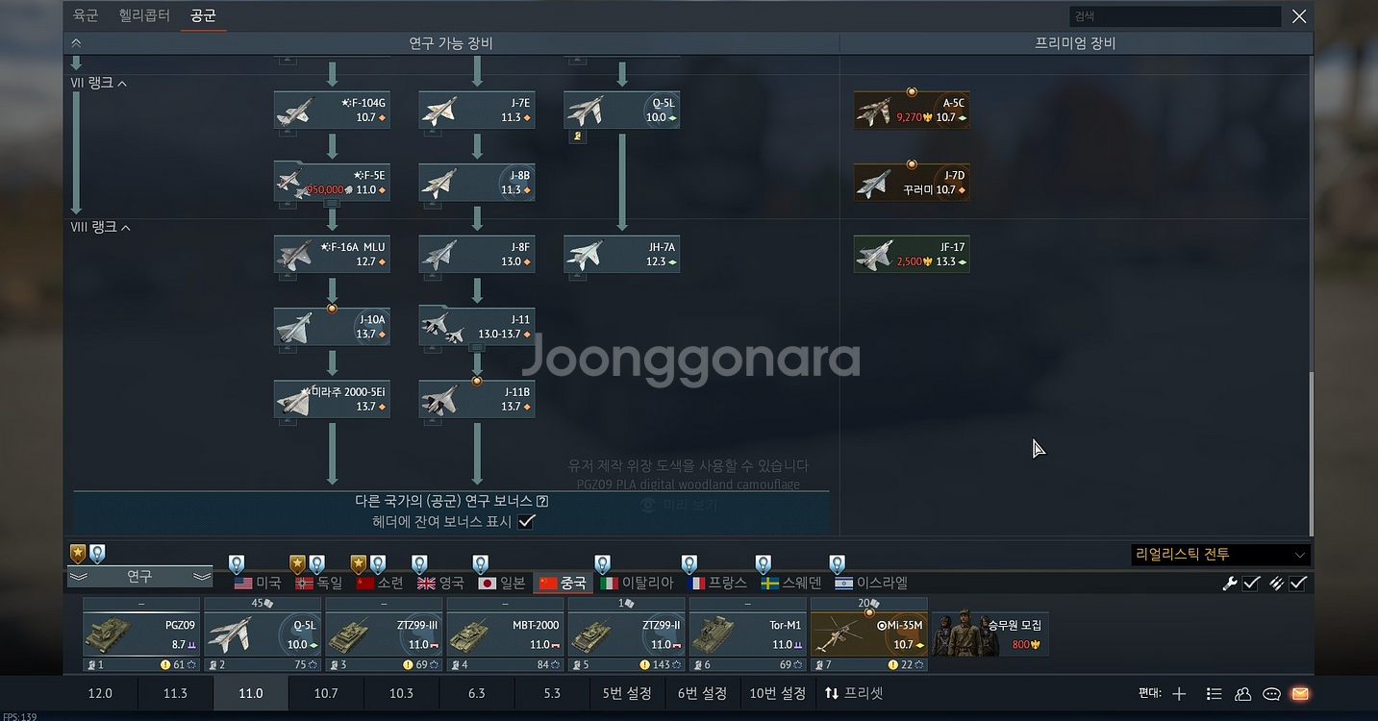1378x721 pixels.
Task: Click 승무원 모집 recruit crew button
Action: tap(990, 634)
